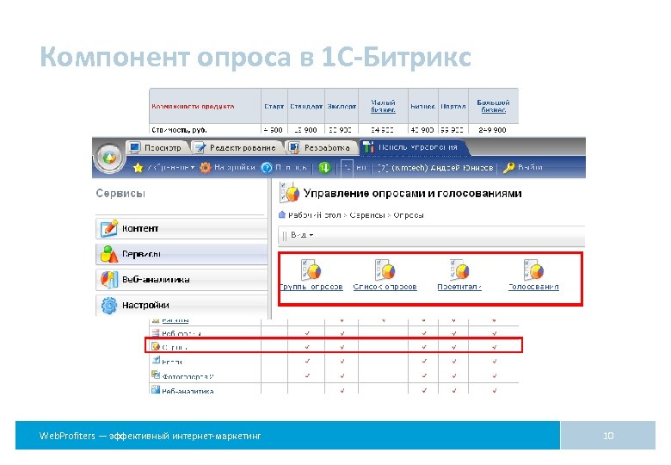Viewport: 671px width, 465px height.
Task: Open the Сервисы sidebar section
Action: 182,254
